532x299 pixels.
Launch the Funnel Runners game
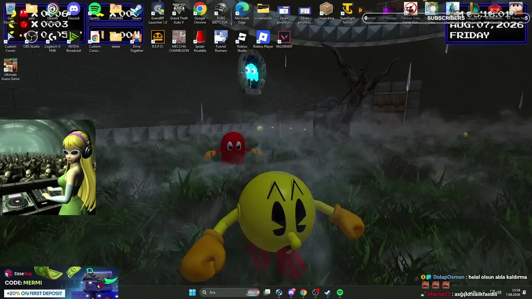[221, 42]
